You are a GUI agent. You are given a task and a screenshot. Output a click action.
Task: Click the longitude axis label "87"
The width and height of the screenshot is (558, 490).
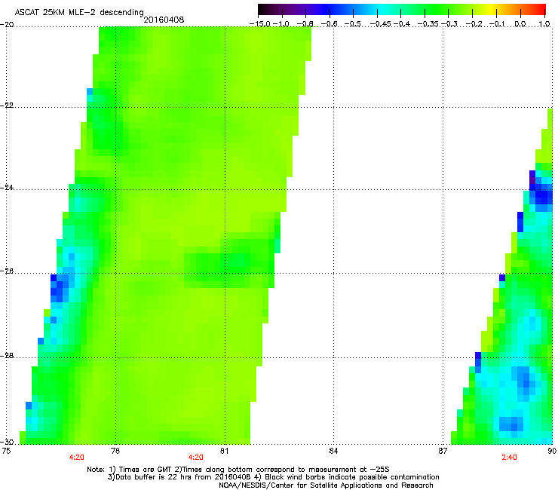(x=443, y=451)
